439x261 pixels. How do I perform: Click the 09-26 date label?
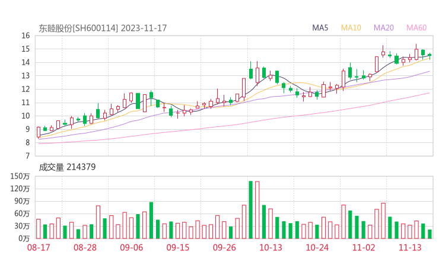click(224, 247)
